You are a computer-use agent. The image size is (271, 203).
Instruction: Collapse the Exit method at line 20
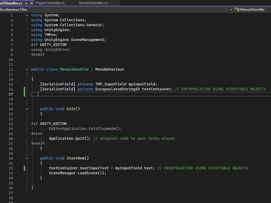pos(27,109)
